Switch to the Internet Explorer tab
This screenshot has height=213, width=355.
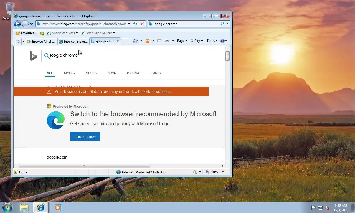[73, 41]
